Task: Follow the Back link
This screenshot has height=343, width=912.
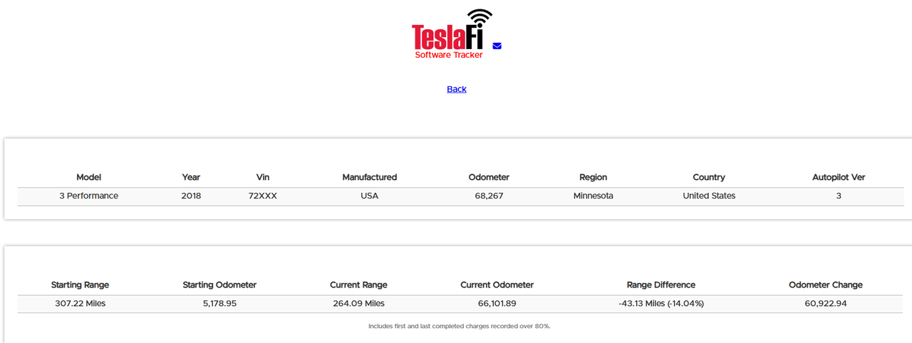Action: (457, 89)
